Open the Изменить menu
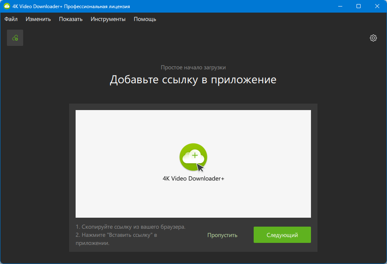 pyautogui.click(x=38, y=19)
